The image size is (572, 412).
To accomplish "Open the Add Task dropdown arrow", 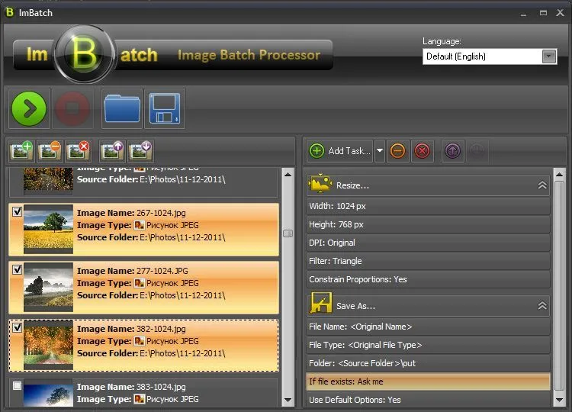I will [380, 151].
